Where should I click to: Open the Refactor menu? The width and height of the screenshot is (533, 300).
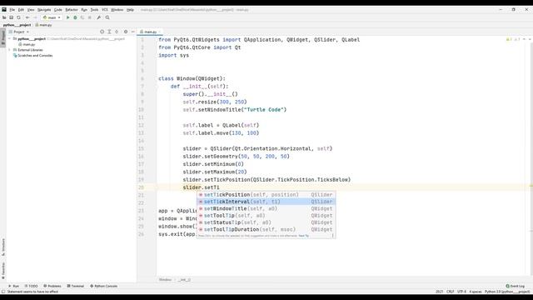point(72,10)
